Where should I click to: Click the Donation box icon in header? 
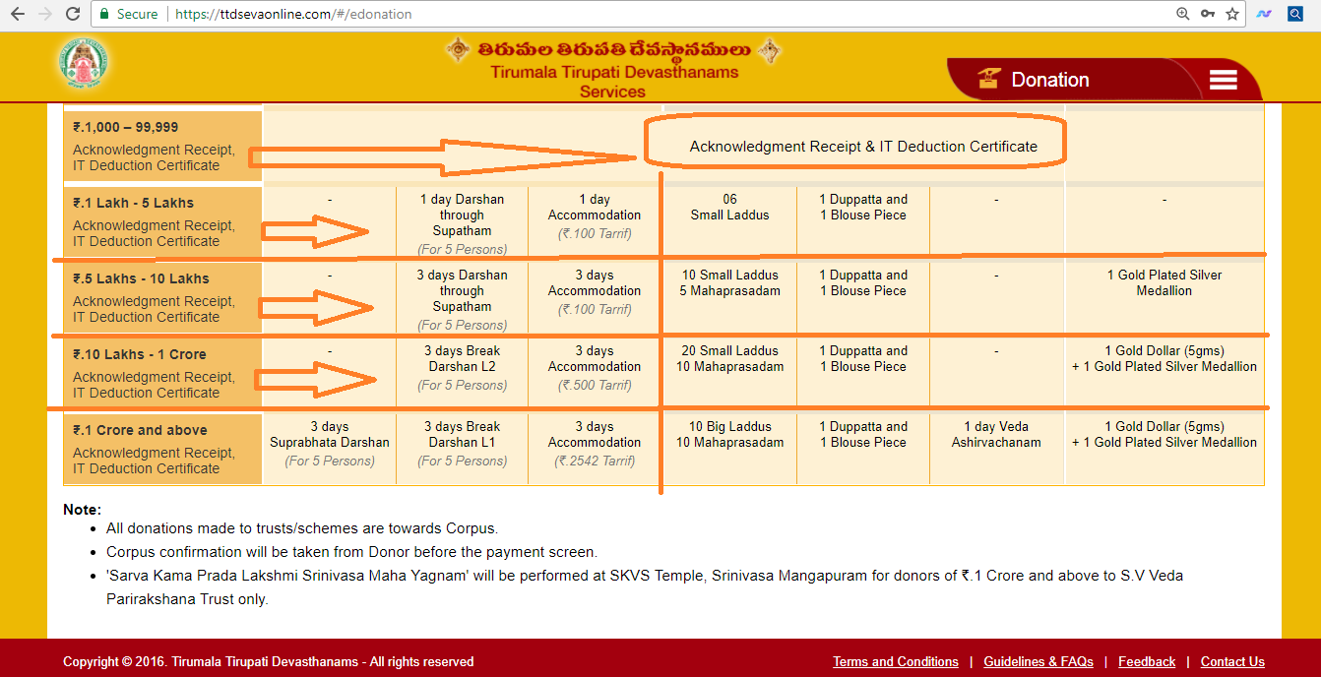988,79
